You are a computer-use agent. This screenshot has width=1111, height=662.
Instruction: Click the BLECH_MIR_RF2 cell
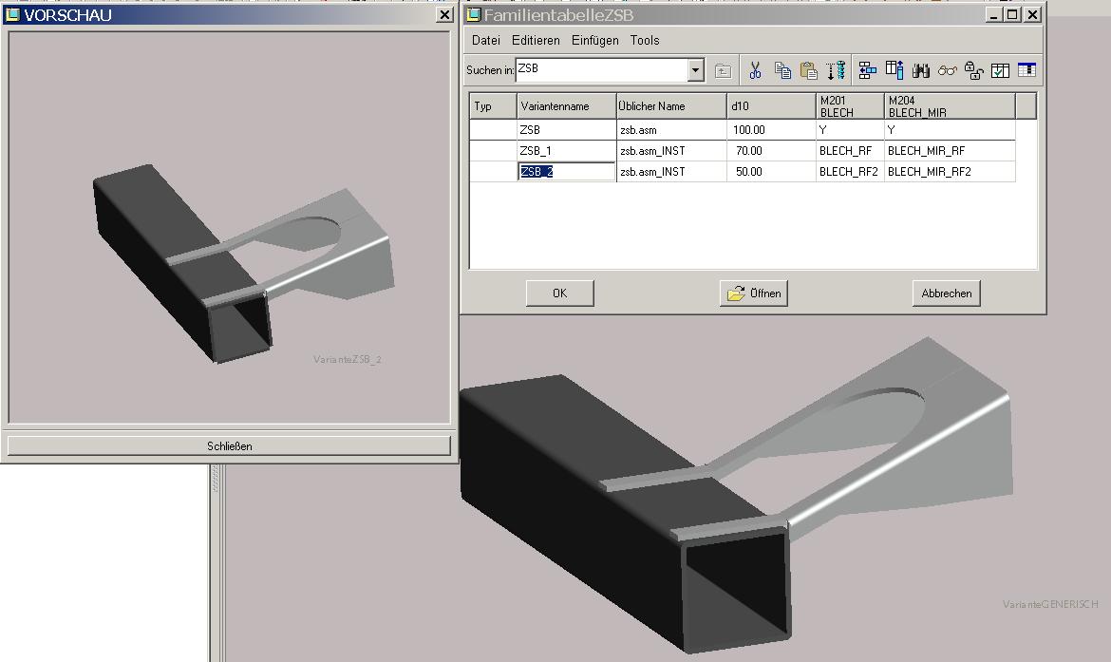[x=951, y=172]
